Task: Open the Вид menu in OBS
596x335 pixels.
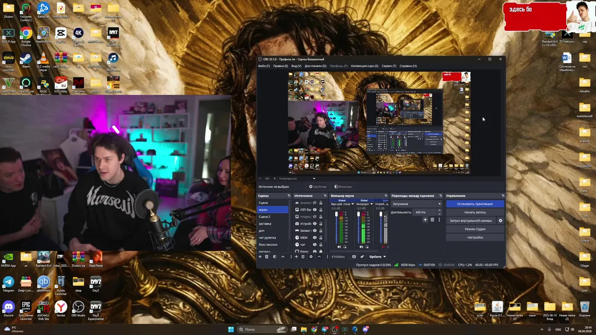Action: (x=296, y=66)
